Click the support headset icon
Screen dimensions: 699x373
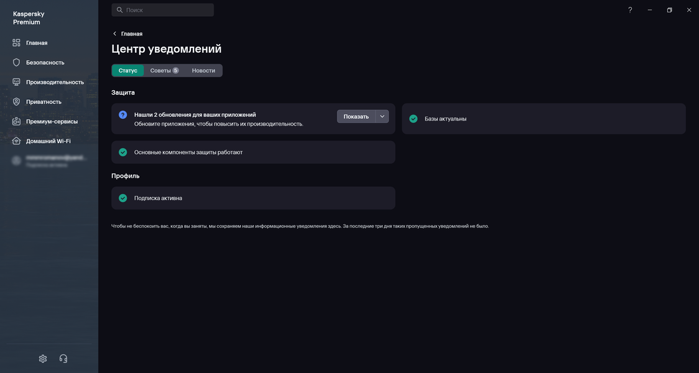point(63,359)
